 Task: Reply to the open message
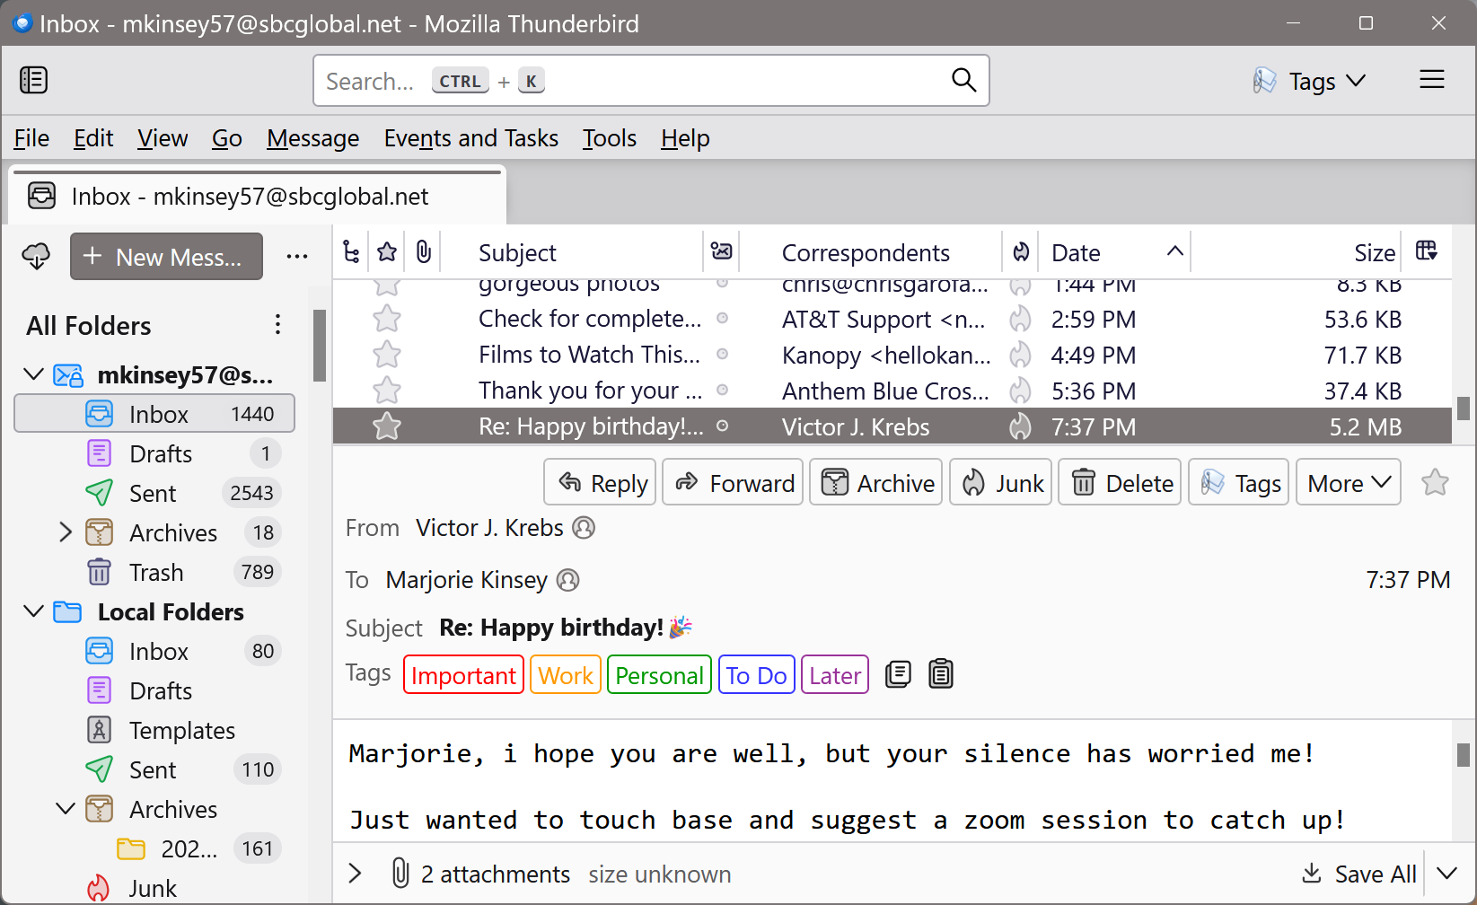coord(600,482)
